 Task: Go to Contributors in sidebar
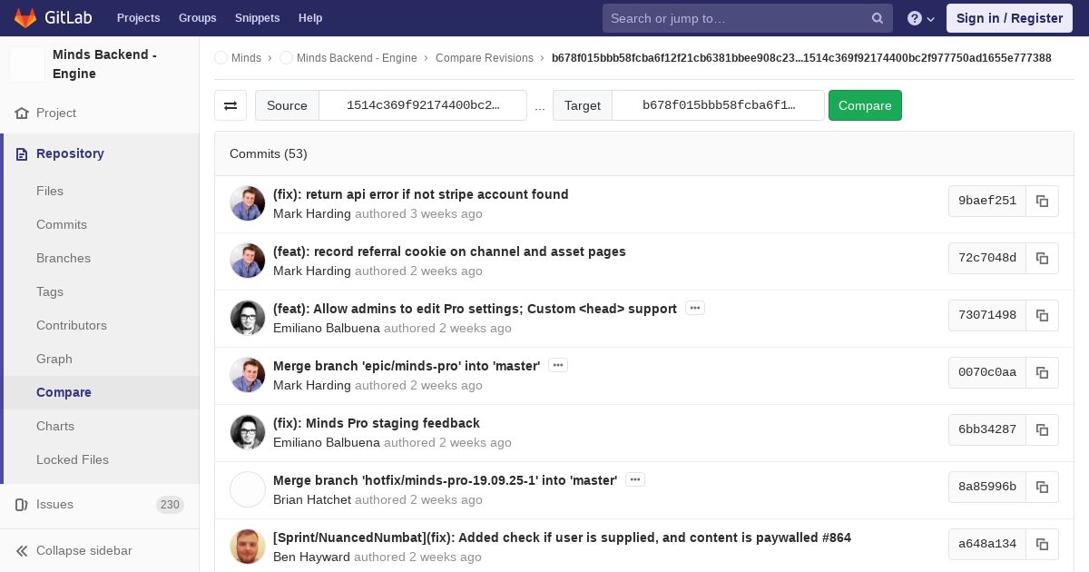[72, 326]
